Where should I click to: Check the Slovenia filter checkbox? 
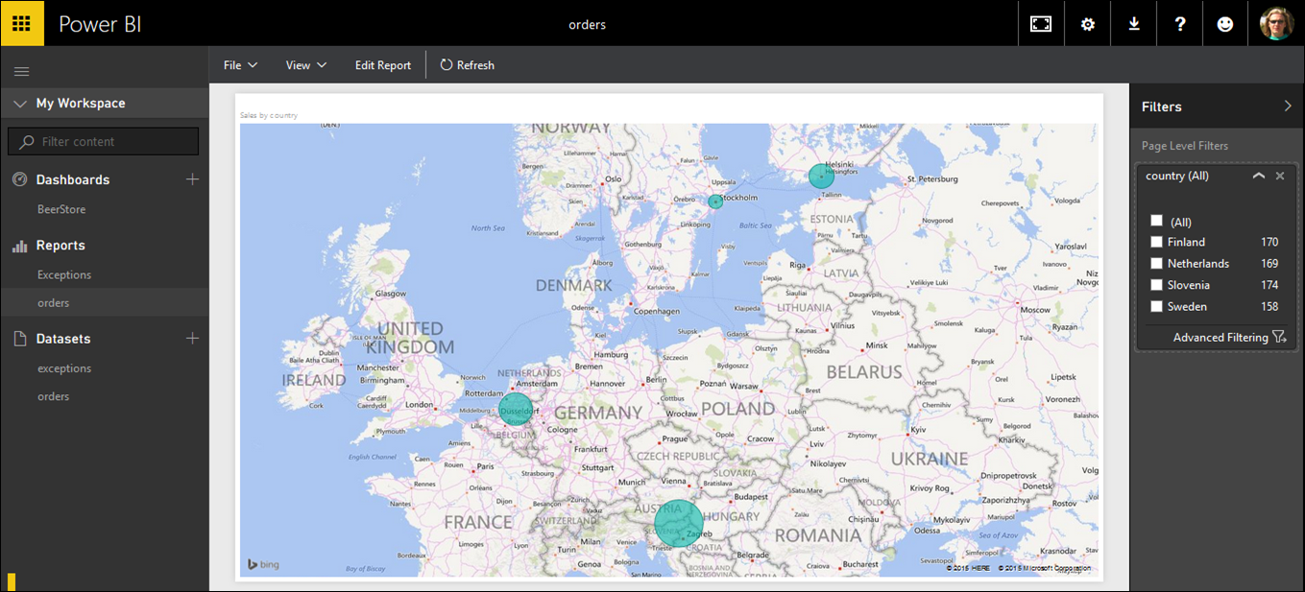1156,285
